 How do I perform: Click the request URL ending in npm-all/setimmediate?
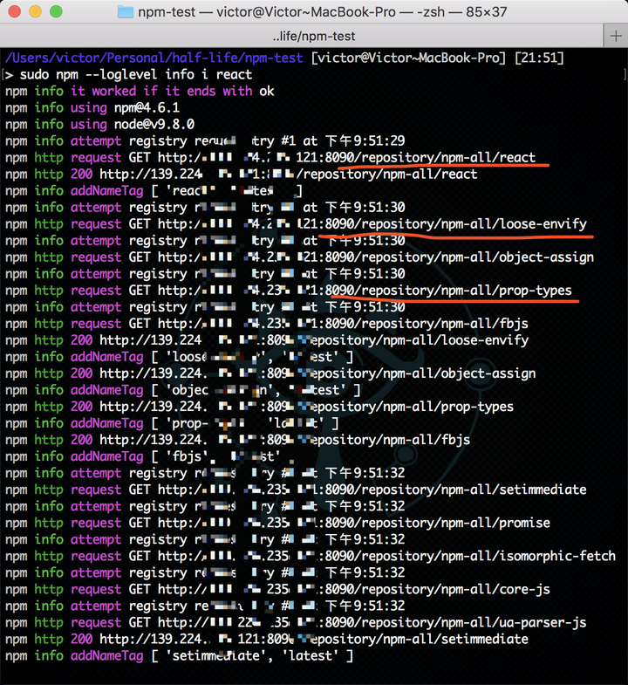[x=372, y=490]
